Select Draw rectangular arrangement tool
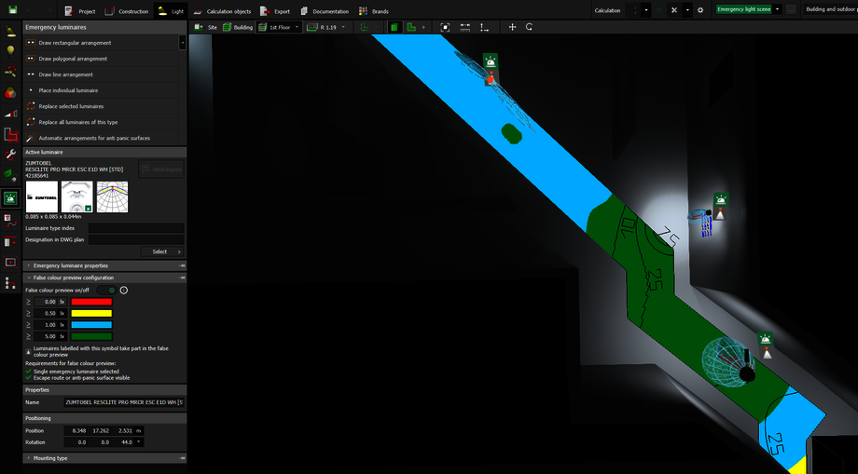The width and height of the screenshot is (858, 474). 75,43
